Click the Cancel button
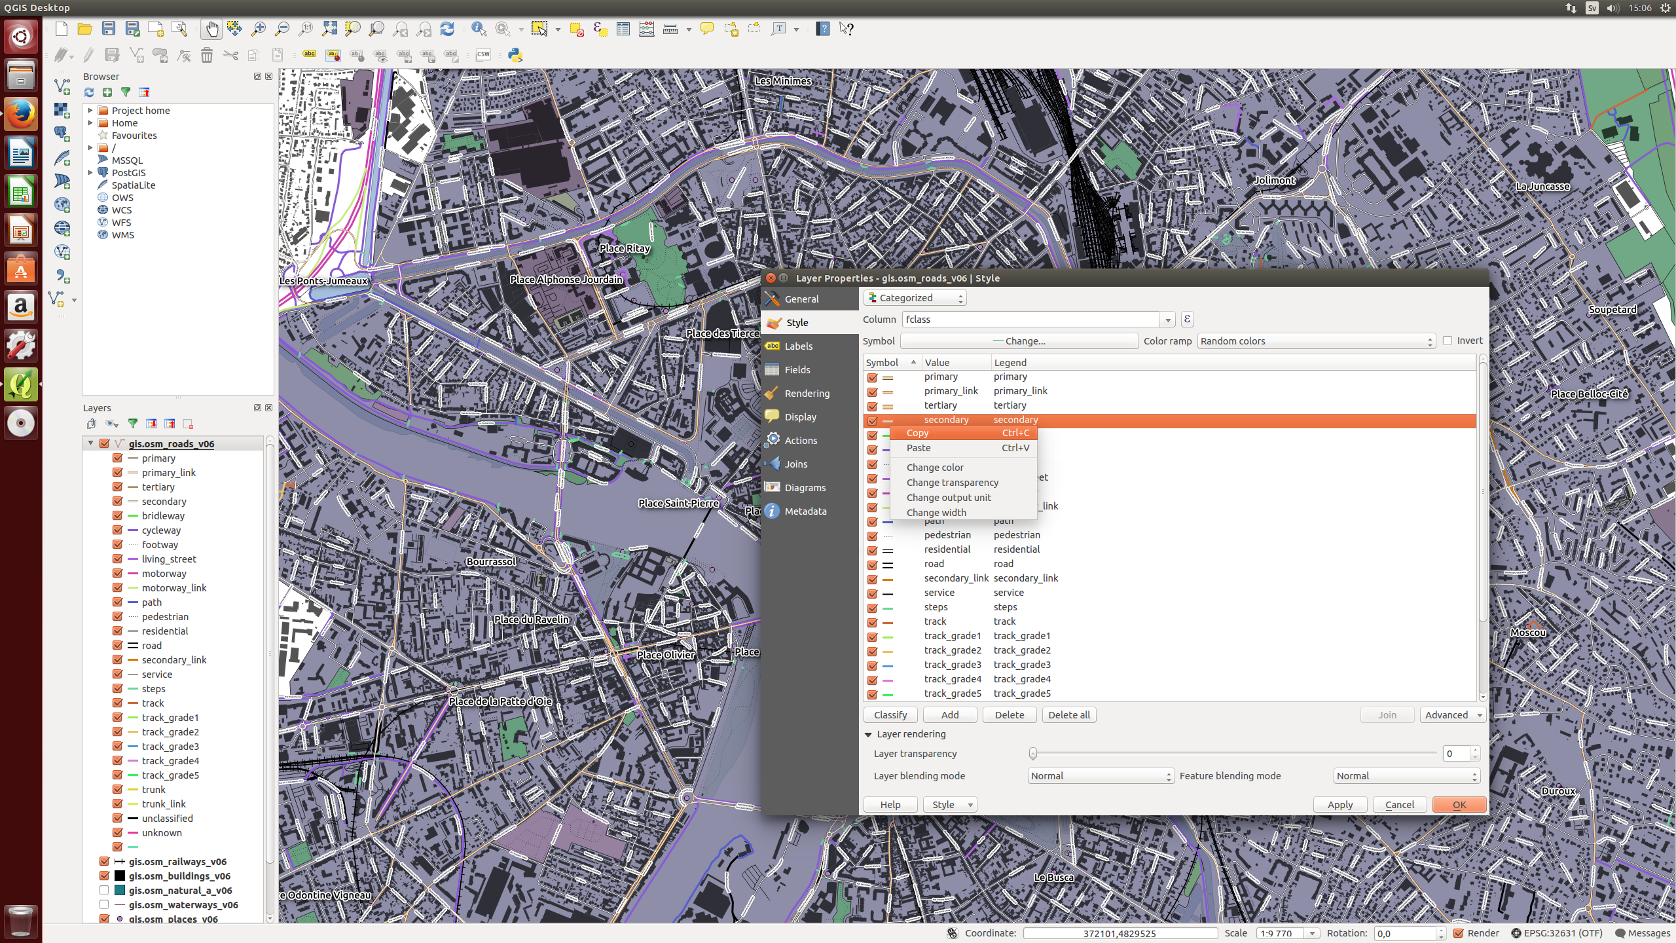Viewport: 1676px width, 943px height. [x=1400, y=805]
